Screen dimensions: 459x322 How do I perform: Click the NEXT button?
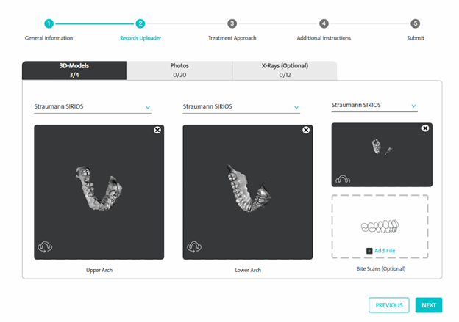pos(429,305)
